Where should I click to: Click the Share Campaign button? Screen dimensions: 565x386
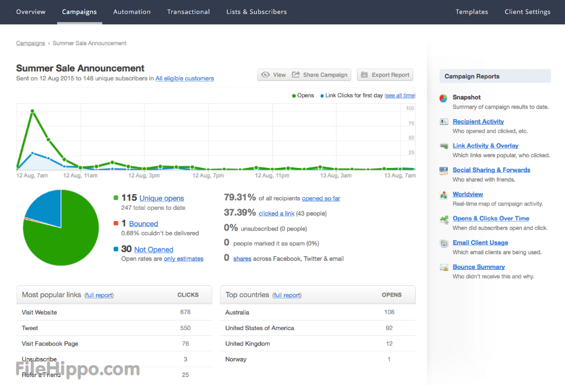[320, 75]
